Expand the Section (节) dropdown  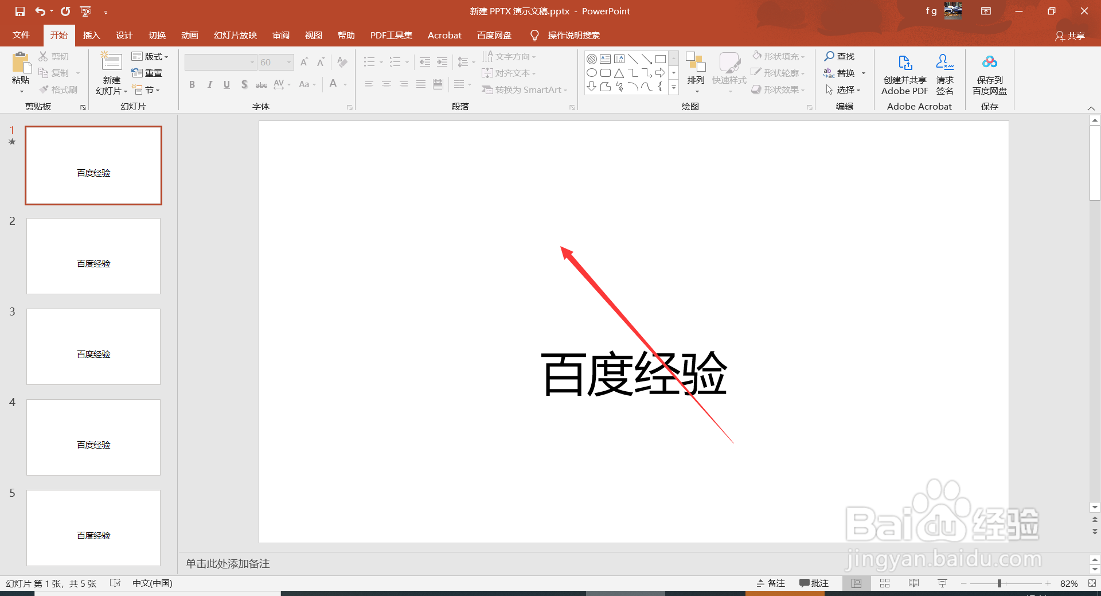click(x=146, y=89)
